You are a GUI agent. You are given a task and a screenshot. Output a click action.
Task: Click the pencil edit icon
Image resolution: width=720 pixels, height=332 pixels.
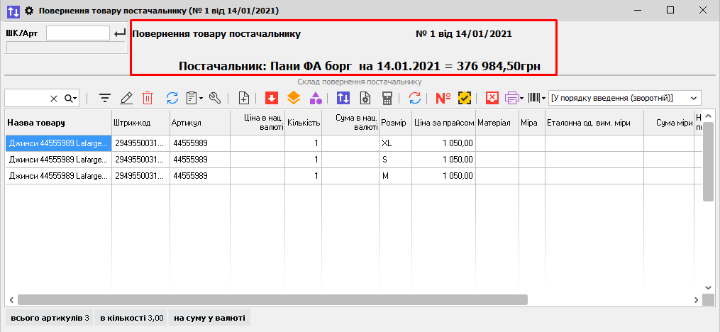[126, 98]
